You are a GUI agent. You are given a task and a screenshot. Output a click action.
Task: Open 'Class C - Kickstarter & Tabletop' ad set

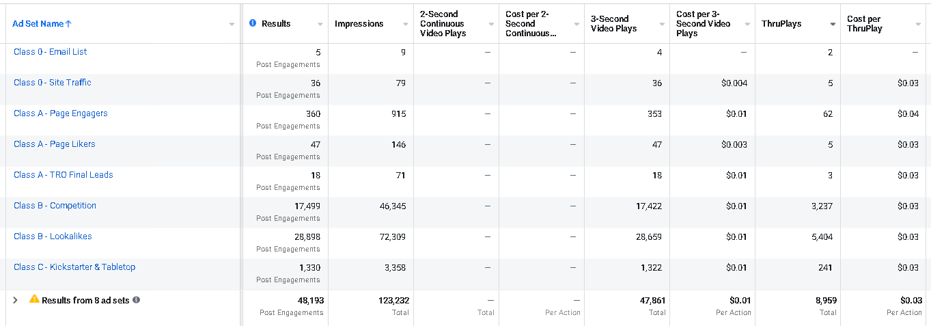[74, 267]
